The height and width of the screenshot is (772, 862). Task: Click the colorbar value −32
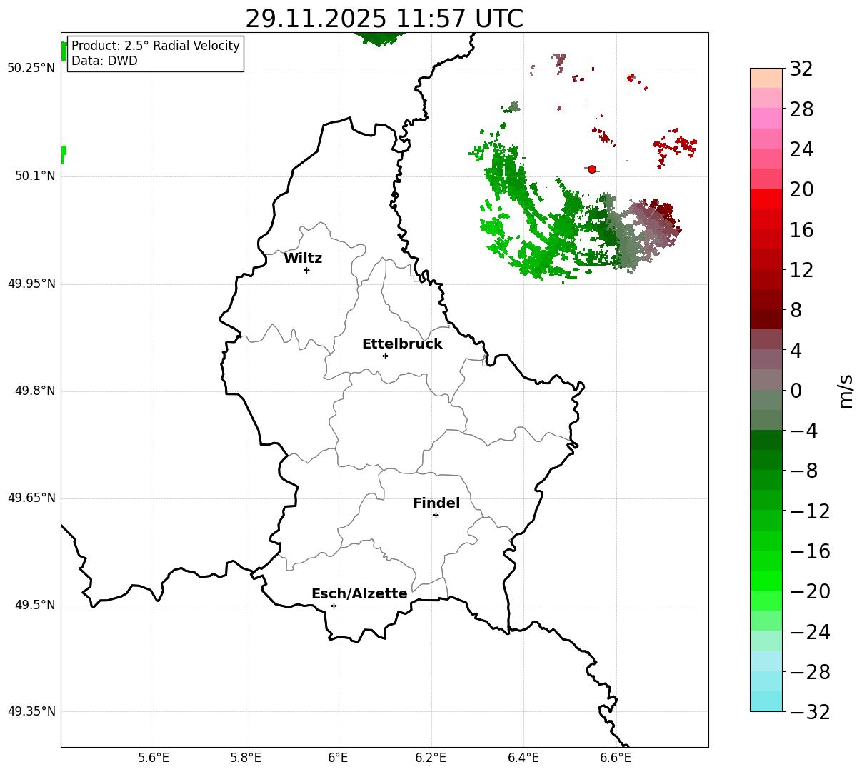pyautogui.click(x=810, y=712)
